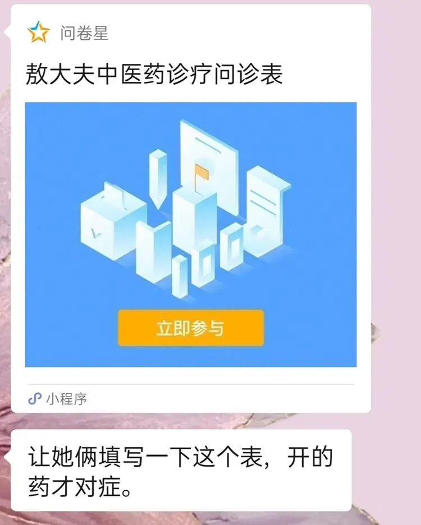This screenshot has height=525, width=421.
Task: Click the pencil illustration in the cover
Action: click(x=158, y=179)
